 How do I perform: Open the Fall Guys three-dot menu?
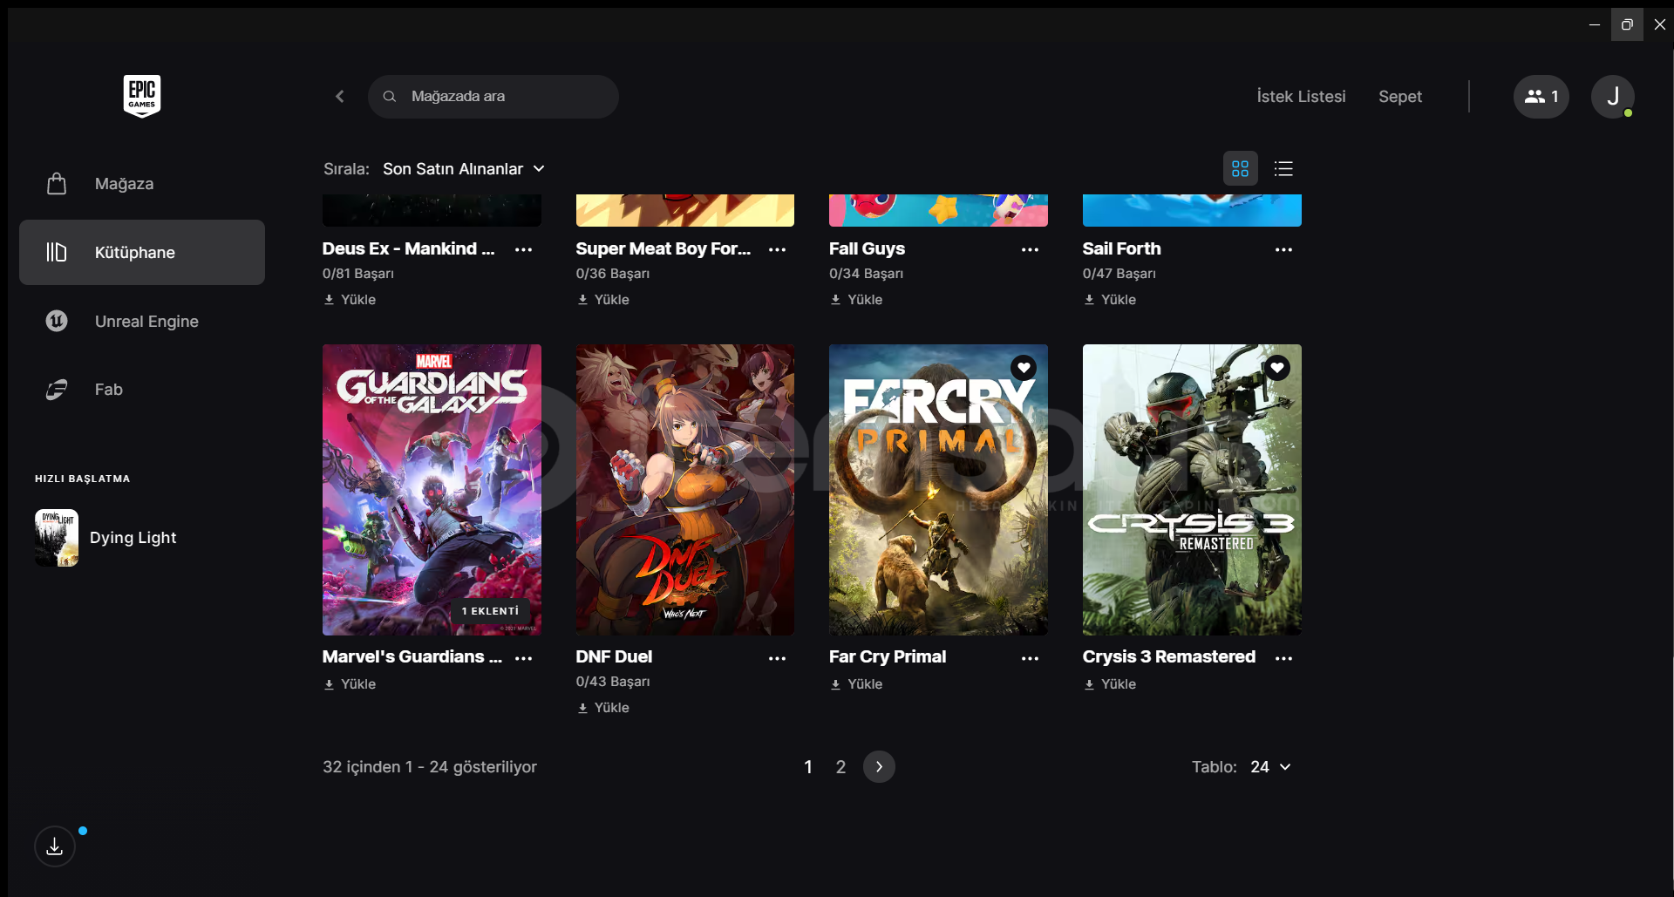click(x=1030, y=249)
